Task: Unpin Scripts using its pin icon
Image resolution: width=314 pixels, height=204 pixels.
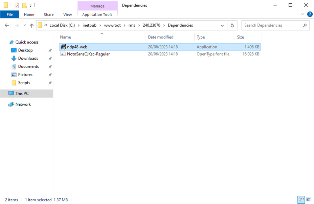Action: point(50,83)
